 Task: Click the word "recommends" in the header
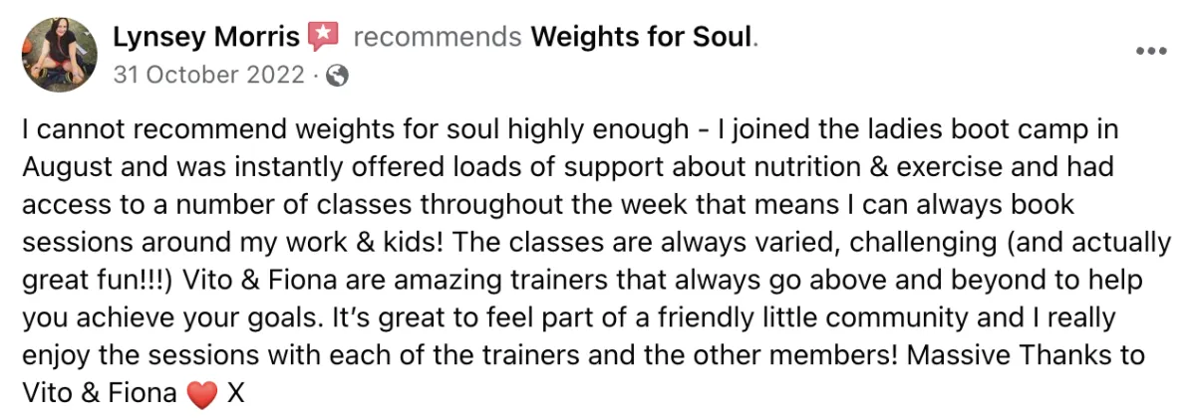tap(438, 38)
